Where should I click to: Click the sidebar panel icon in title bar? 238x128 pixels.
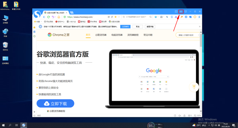(x=176, y=11)
